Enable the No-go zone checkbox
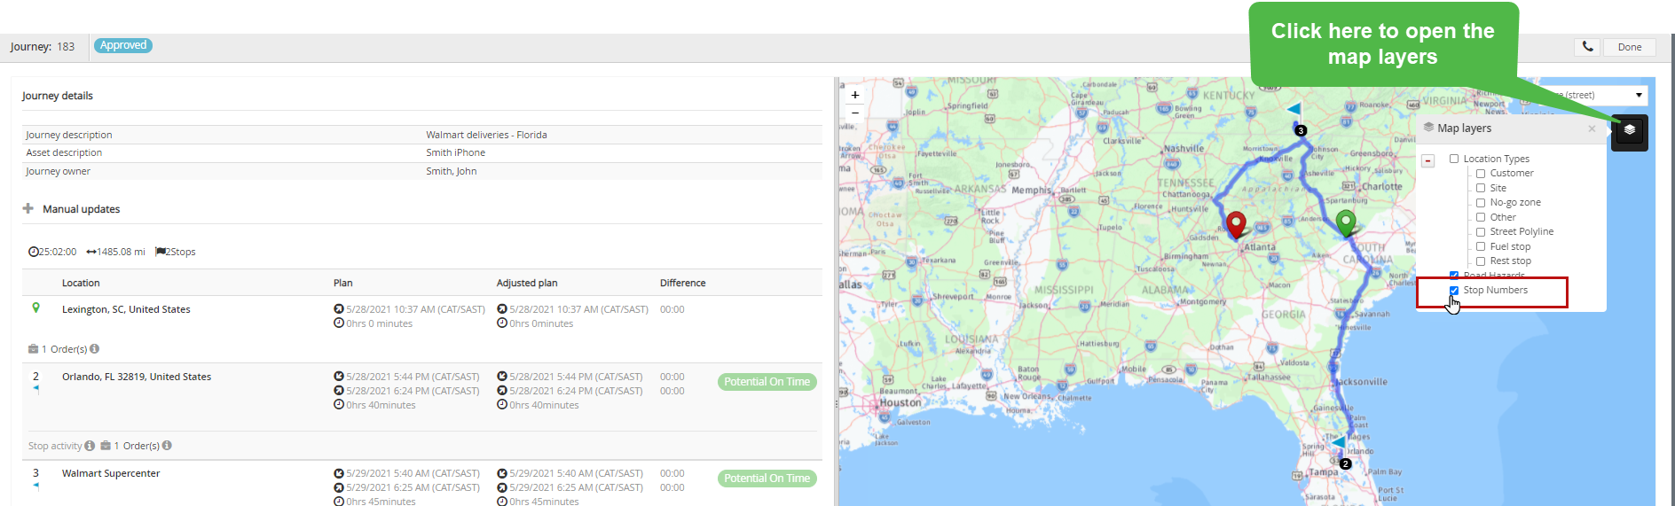 coord(1481,203)
